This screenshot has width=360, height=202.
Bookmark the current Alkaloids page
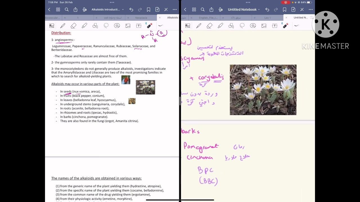pyautogui.click(x=148, y=10)
